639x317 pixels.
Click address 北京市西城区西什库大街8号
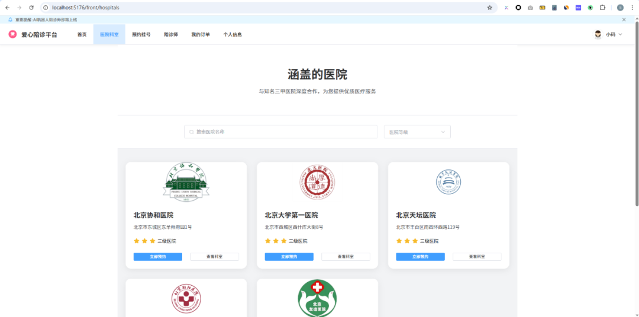click(294, 227)
